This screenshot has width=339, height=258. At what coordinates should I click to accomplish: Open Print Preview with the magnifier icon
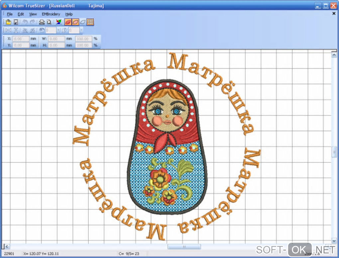49,22
